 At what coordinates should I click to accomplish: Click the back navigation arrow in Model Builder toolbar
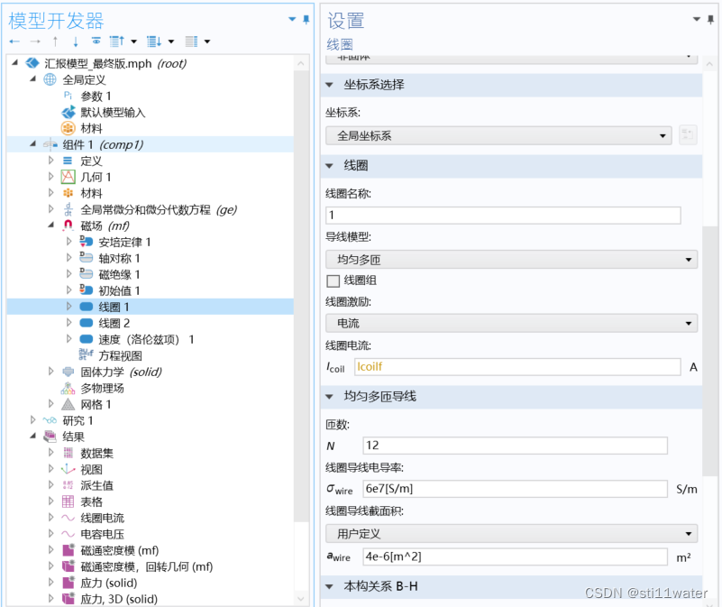pos(14,41)
